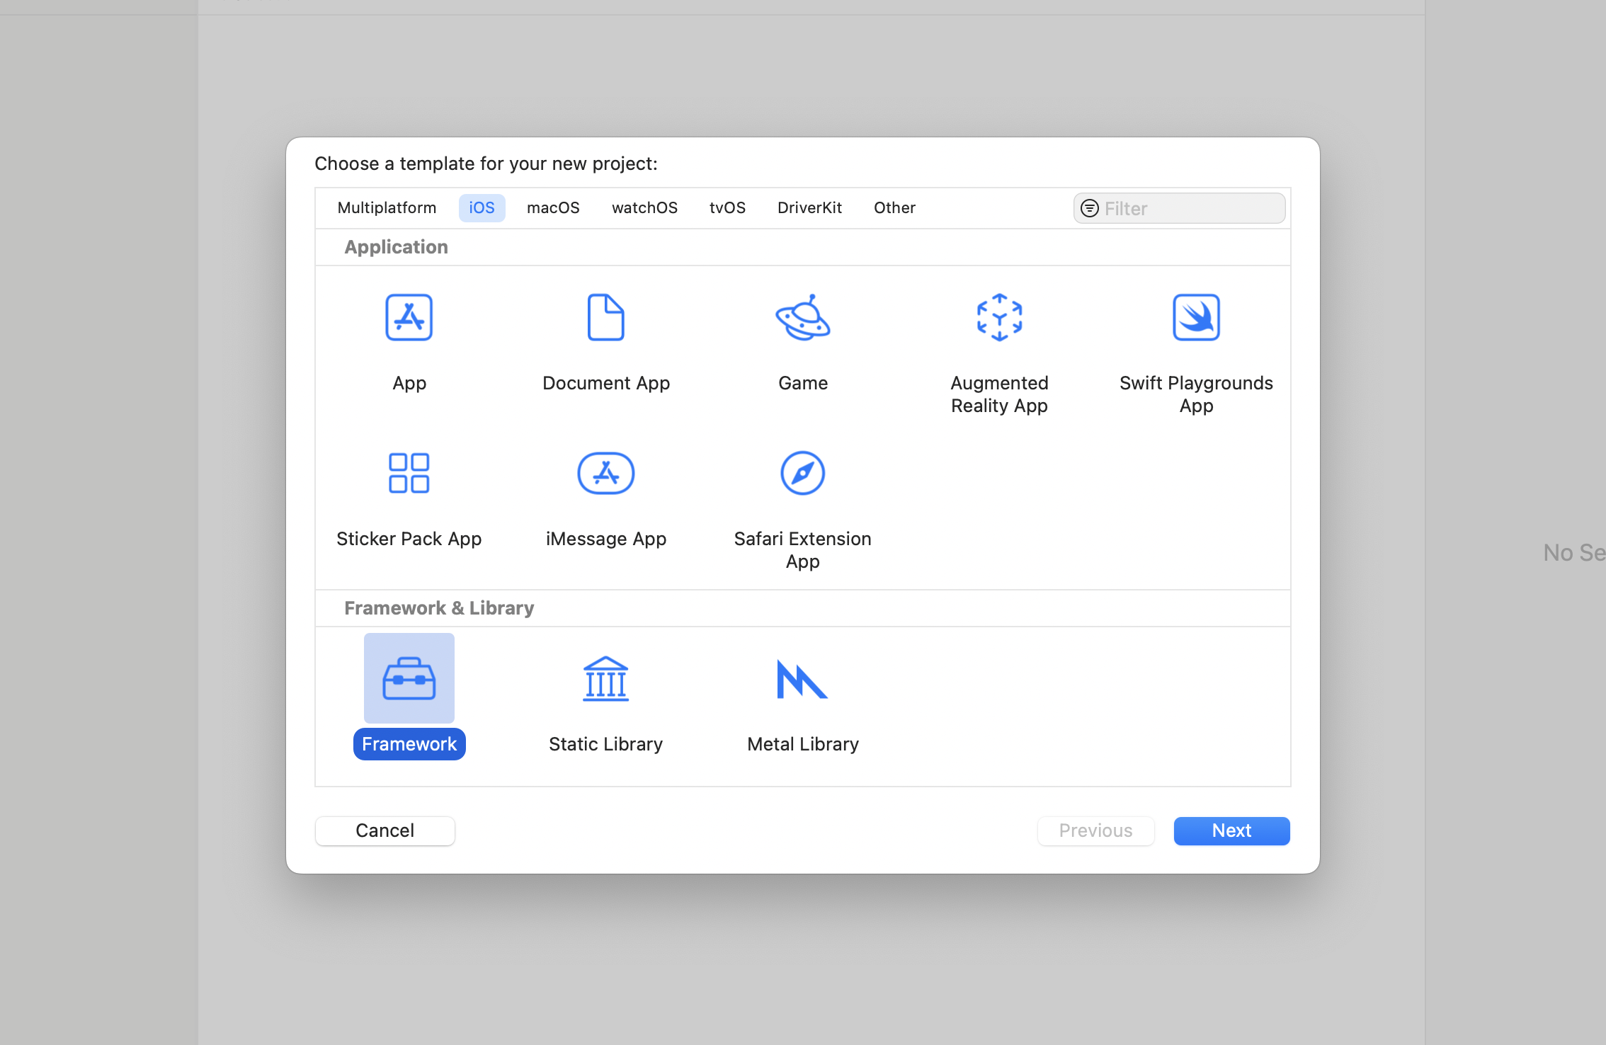1606x1045 pixels.
Task: Choose the Document App template
Action: tap(605, 318)
